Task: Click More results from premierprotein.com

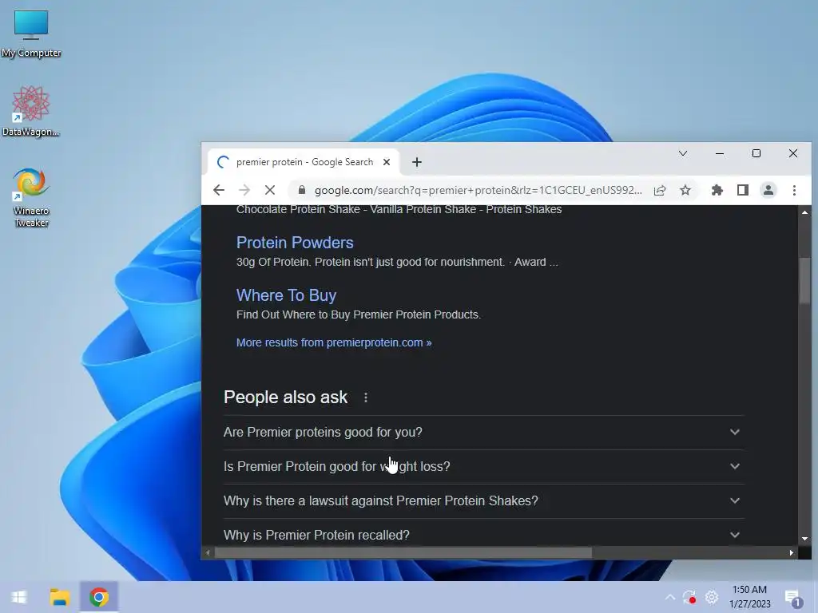Action: (334, 342)
